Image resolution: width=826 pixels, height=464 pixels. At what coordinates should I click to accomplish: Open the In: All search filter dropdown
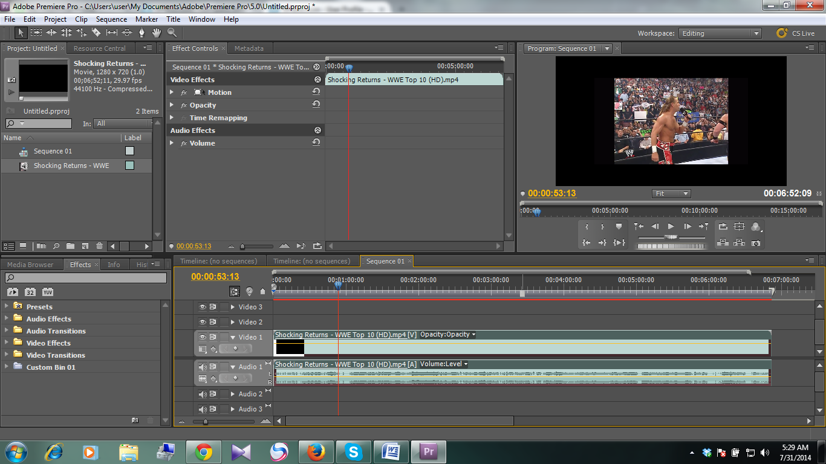[x=123, y=123]
